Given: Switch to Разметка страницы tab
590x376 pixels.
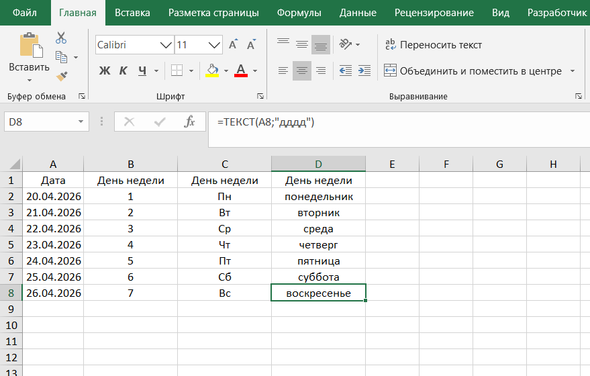Looking at the screenshot, I should [213, 13].
